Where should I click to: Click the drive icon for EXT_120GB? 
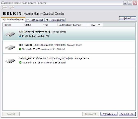[10, 47]
